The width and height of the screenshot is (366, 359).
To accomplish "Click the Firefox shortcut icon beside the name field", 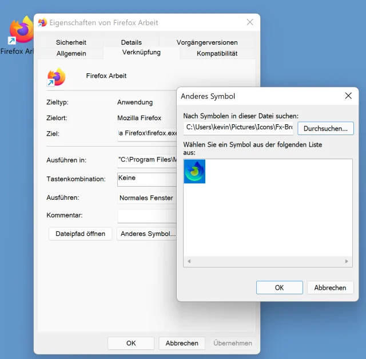I will pos(56,77).
